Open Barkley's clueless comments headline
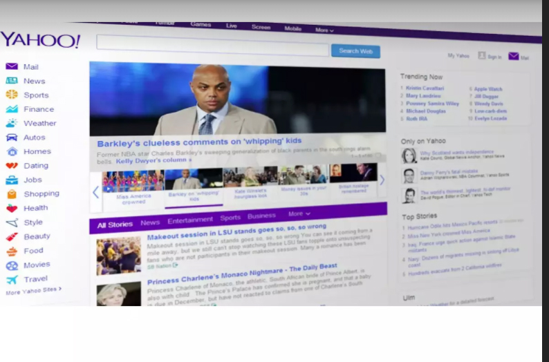This screenshot has width=549, height=362. (199, 142)
